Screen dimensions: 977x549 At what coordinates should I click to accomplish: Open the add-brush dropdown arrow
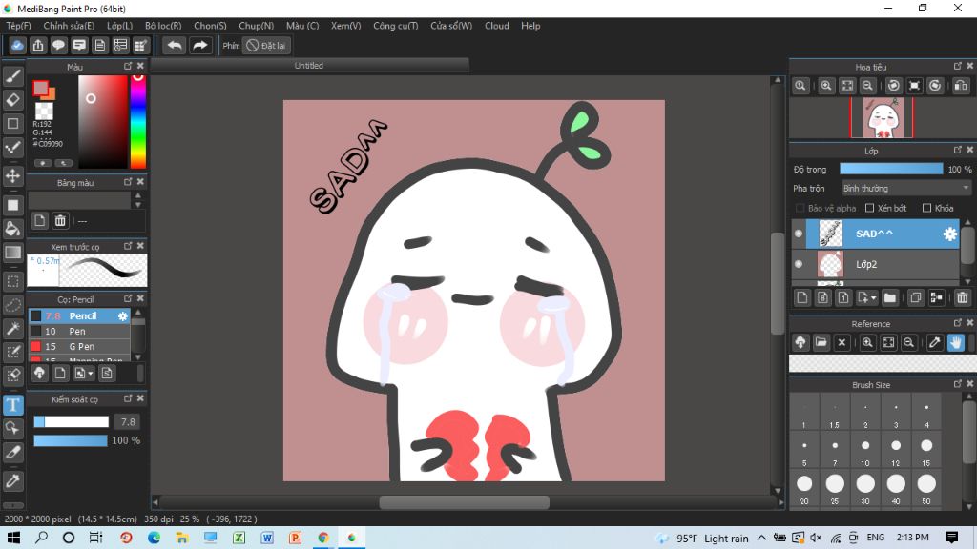click(91, 374)
